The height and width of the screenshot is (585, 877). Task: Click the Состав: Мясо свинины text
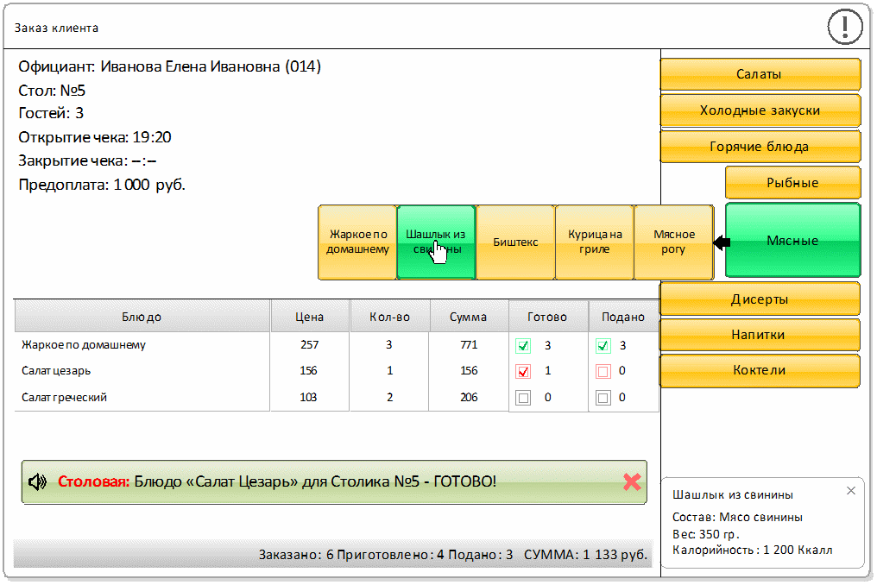point(737,518)
